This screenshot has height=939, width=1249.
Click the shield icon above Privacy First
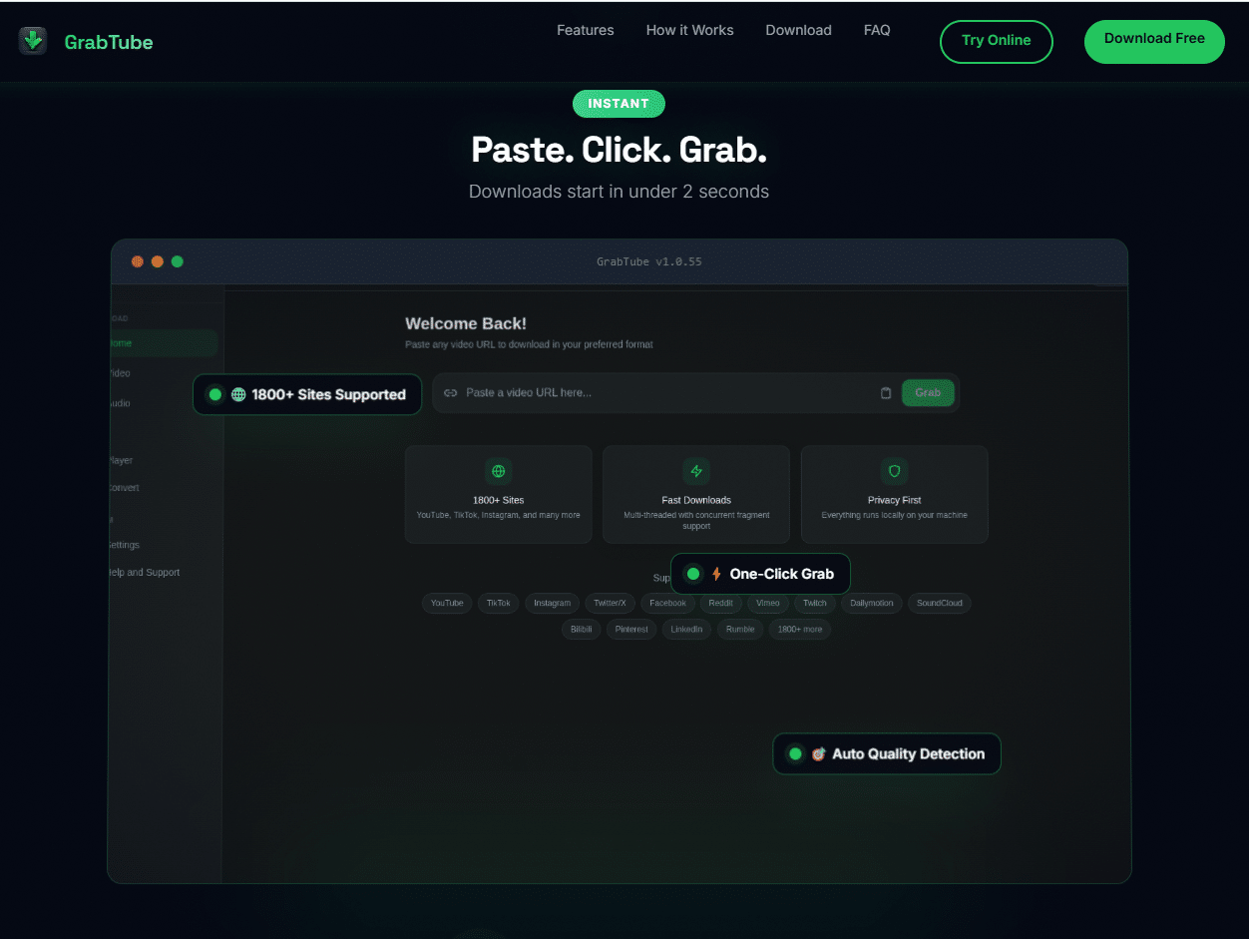pos(894,471)
